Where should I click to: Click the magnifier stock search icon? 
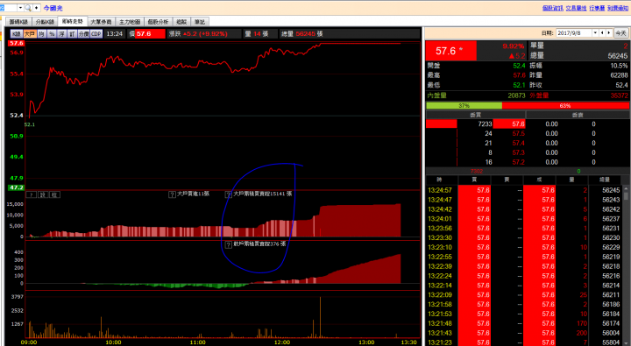[x=28, y=8]
